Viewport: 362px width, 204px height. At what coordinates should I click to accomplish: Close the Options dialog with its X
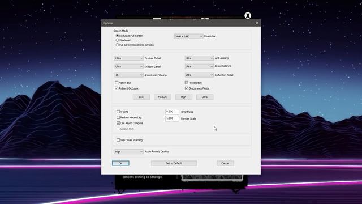(257, 23)
